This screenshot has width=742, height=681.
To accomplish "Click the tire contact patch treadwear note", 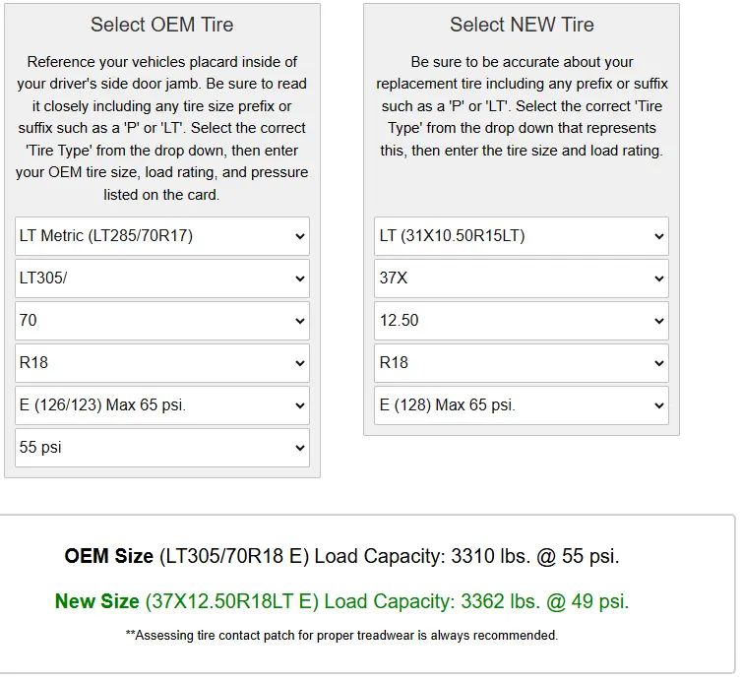I will click(341, 636).
